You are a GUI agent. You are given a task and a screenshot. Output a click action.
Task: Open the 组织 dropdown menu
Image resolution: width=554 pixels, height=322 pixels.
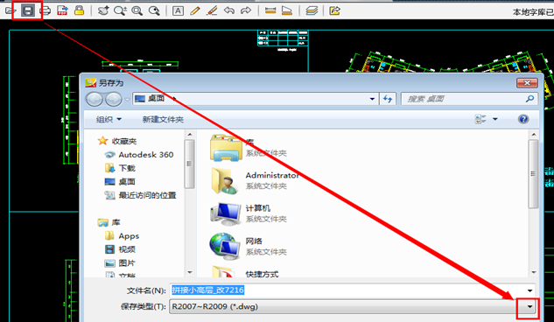point(109,119)
